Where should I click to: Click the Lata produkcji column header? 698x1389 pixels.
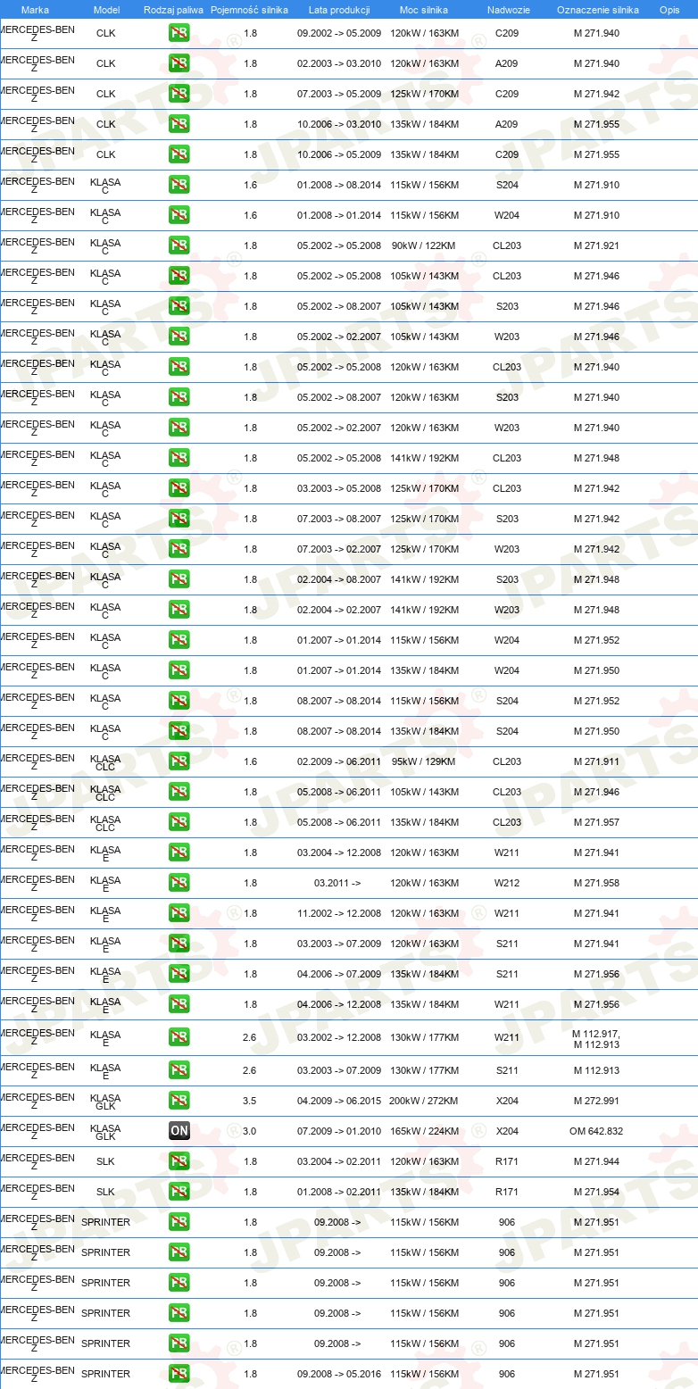[x=339, y=10]
